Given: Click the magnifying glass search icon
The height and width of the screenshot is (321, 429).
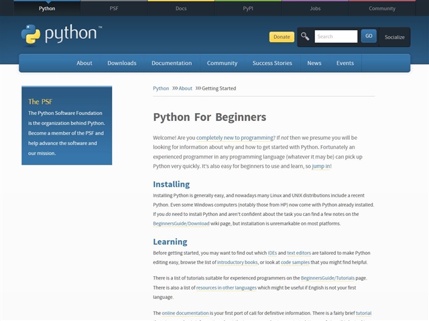Looking at the screenshot, I should 305,36.
